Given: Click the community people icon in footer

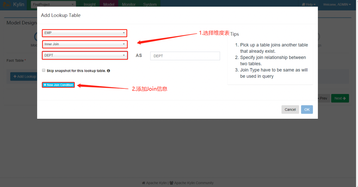Looking at the screenshot, I should pos(171,183).
